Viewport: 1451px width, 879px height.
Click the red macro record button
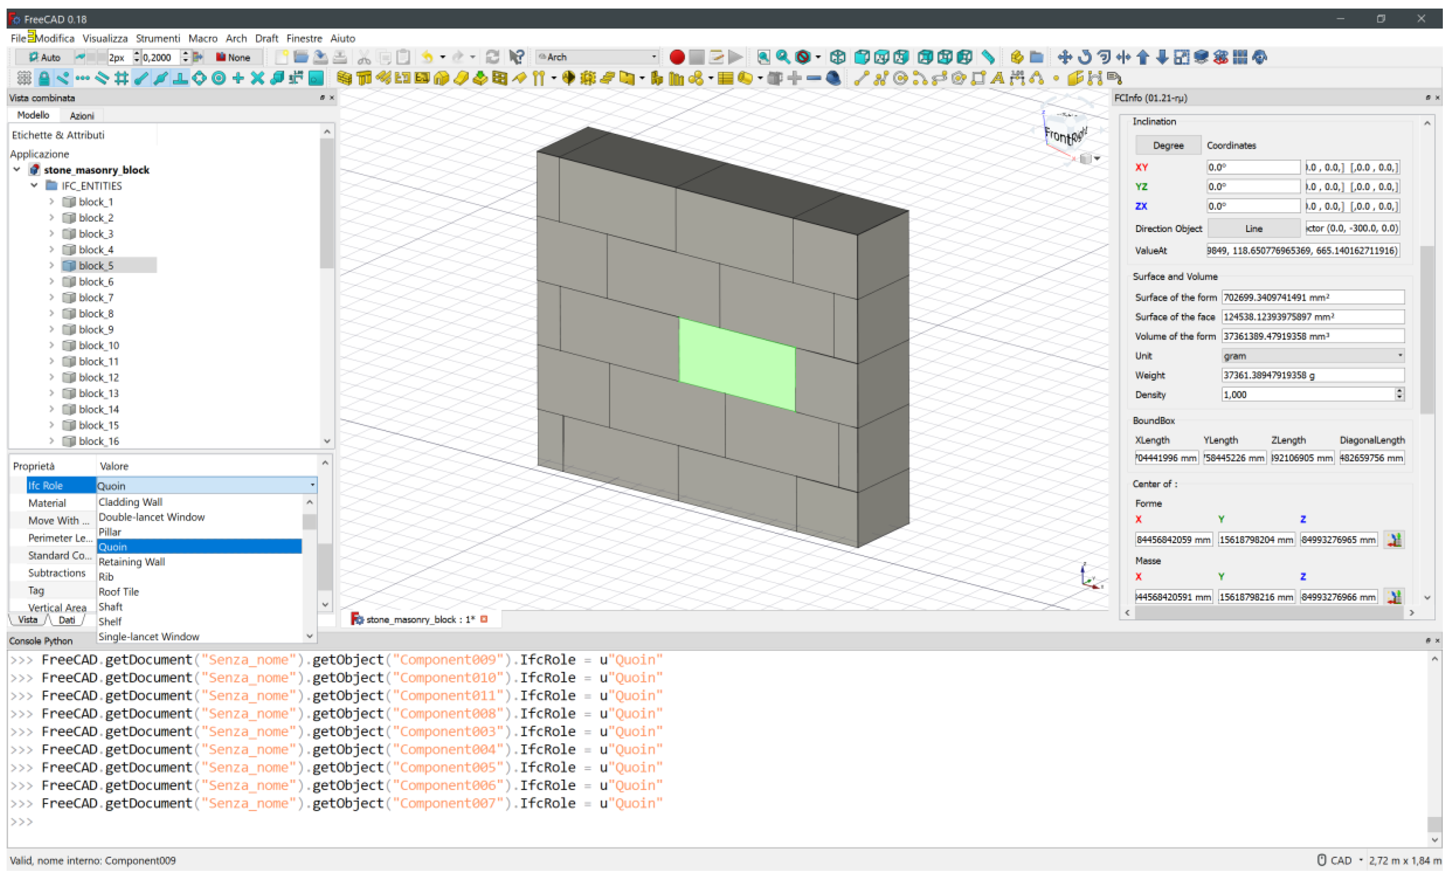[677, 57]
